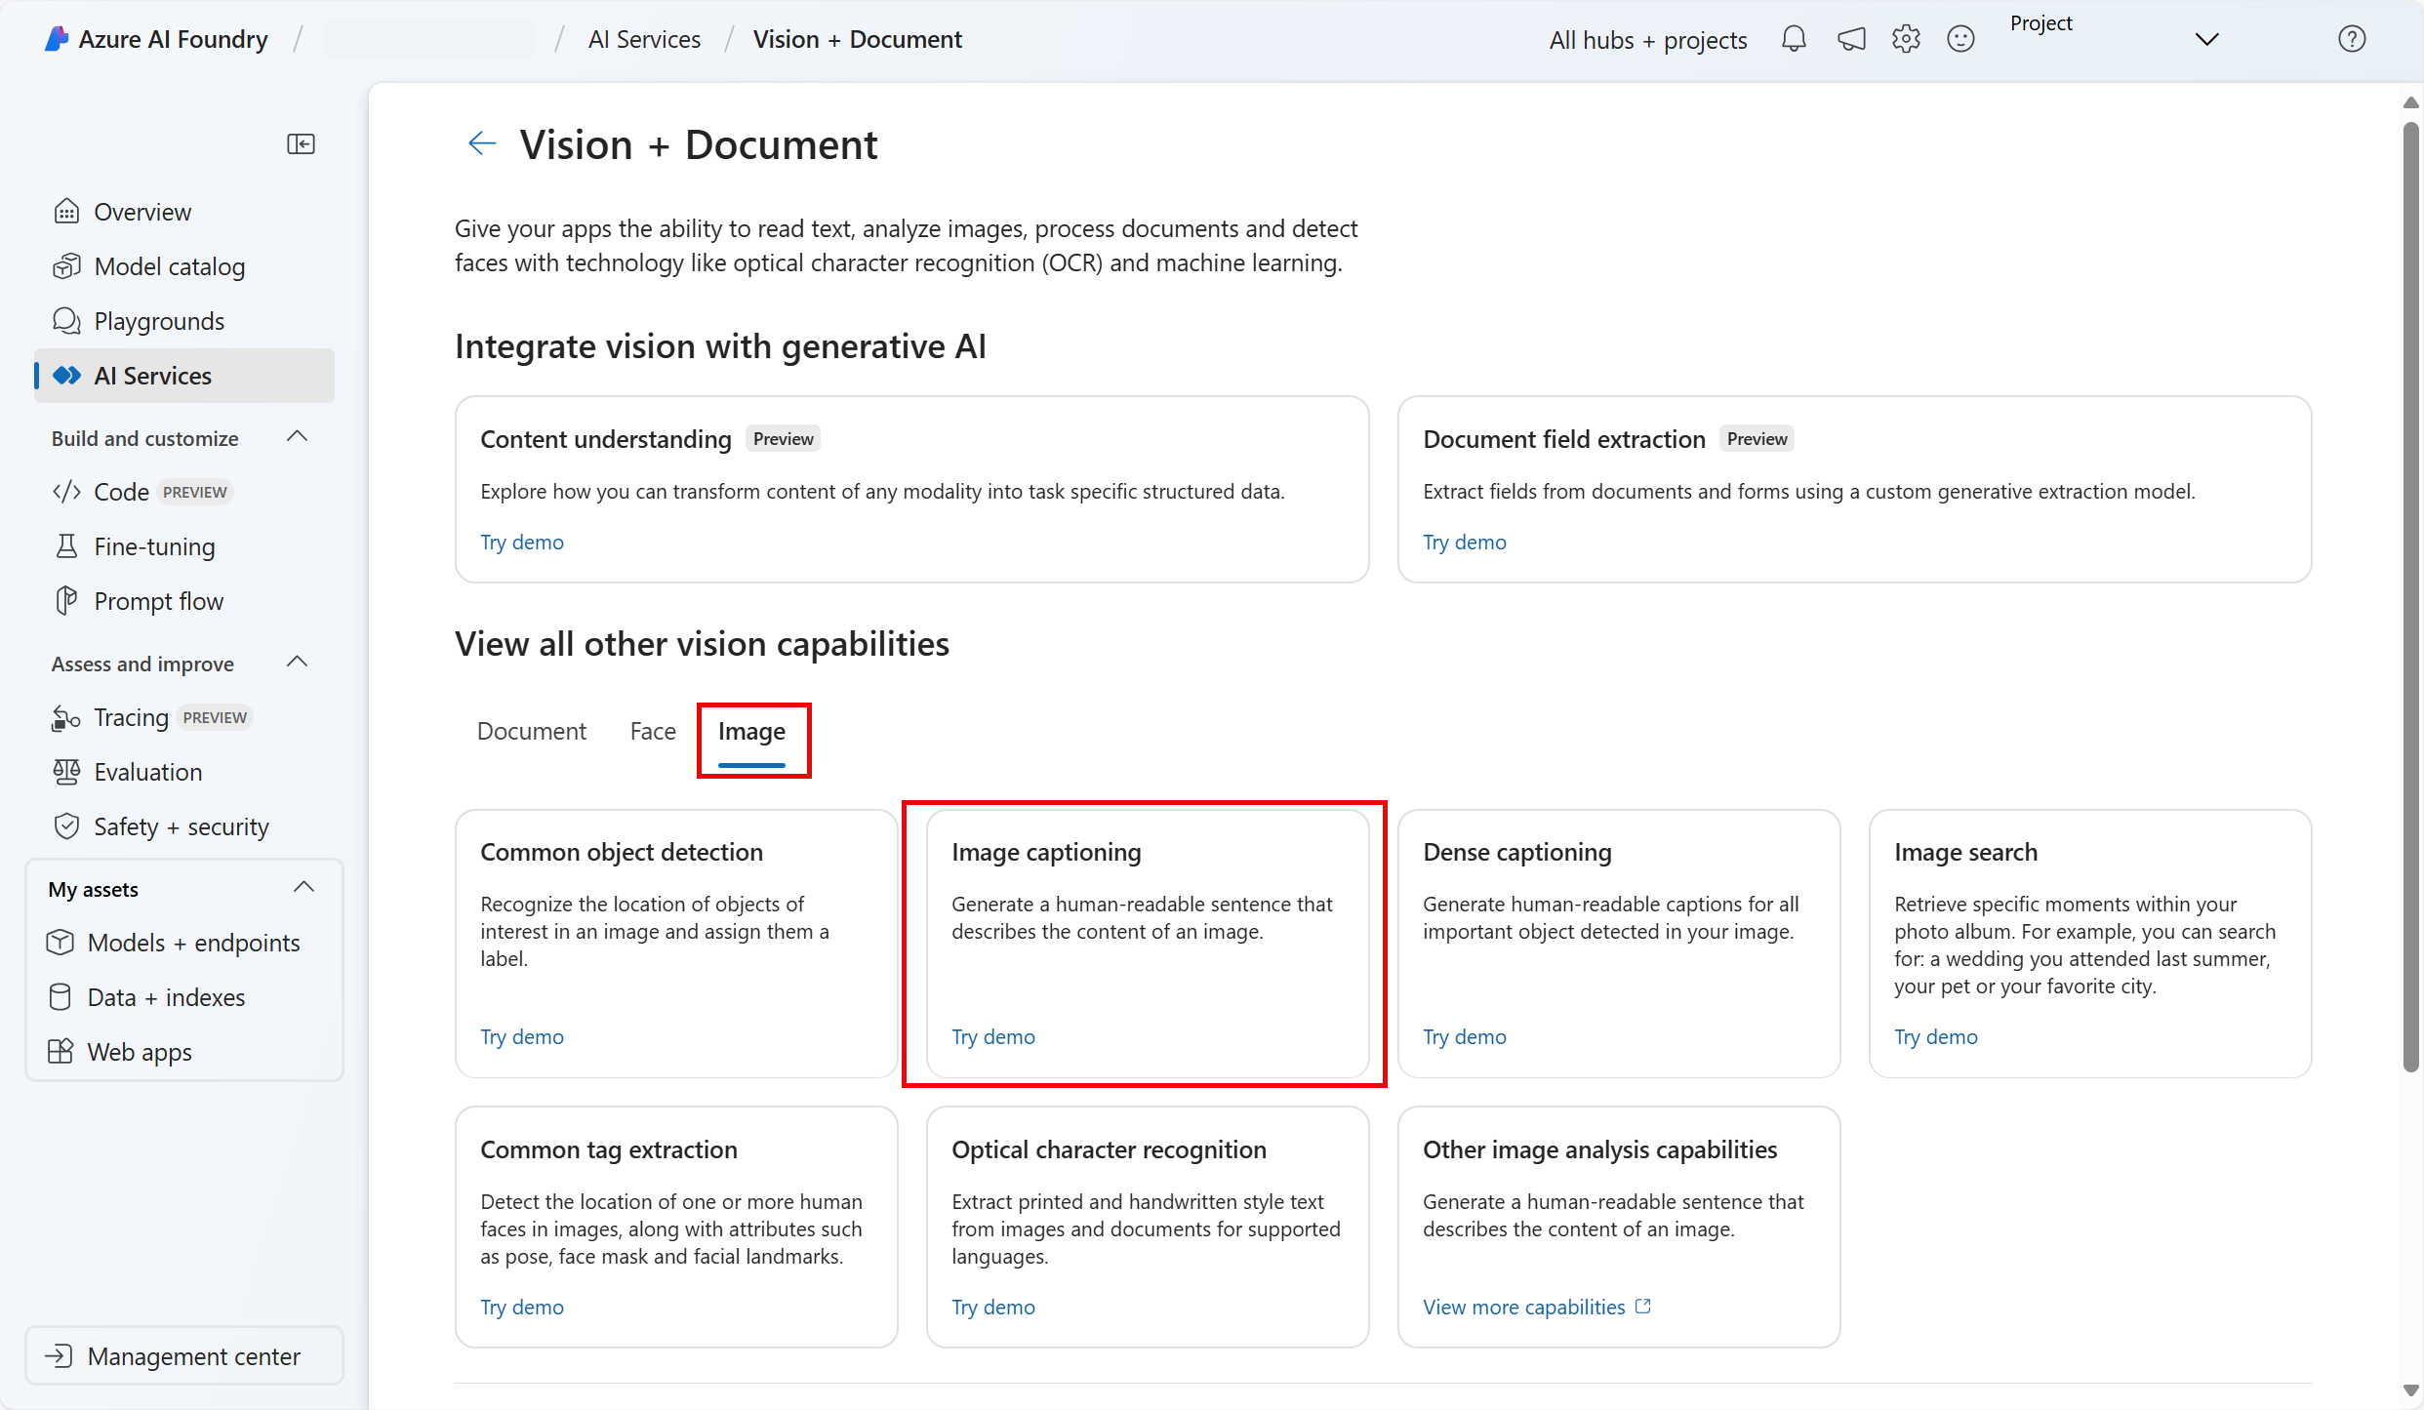Try demo for Dense captioning

[x=1465, y=1037]
